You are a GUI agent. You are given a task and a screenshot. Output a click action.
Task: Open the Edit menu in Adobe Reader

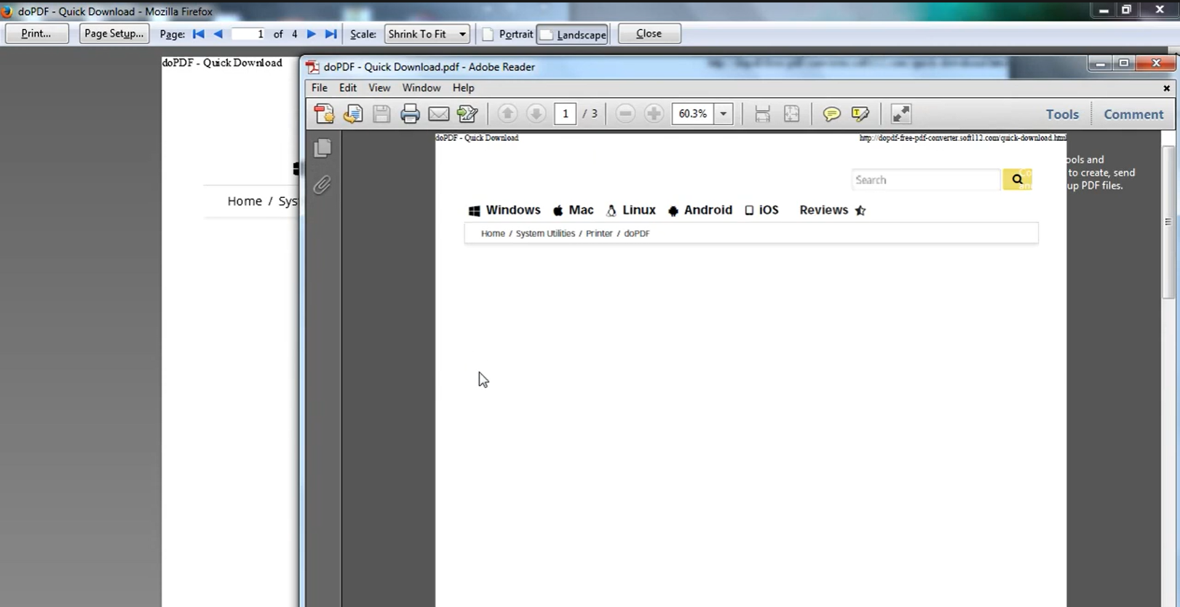(348, 88)
